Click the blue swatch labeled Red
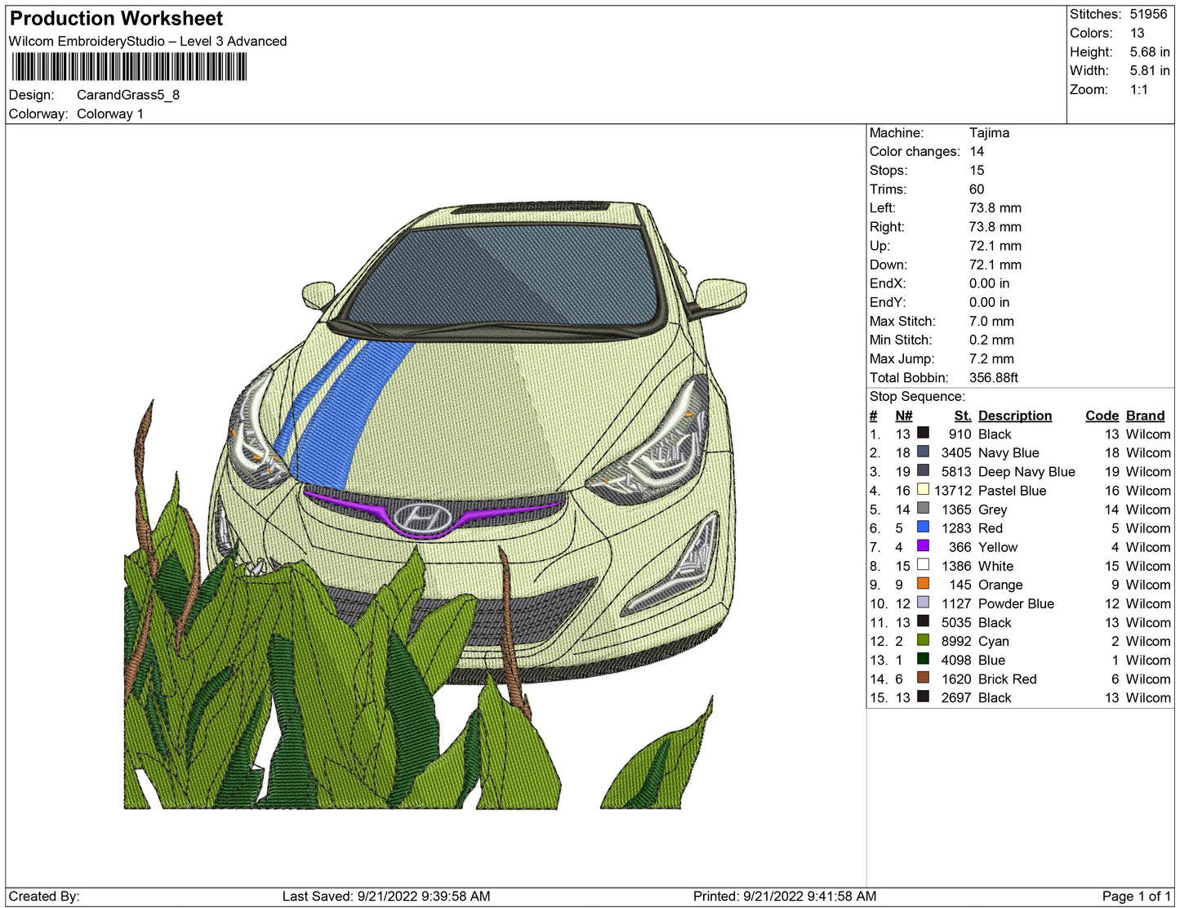Viewport: 1180px width, 908px height. click(923, 527)
